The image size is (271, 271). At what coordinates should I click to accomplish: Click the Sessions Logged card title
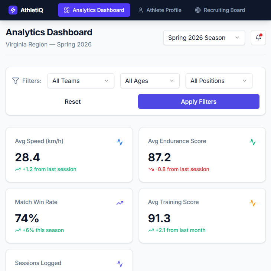click(38, 263)
